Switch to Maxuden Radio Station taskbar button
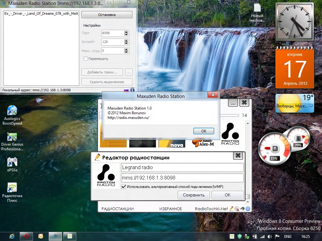The width and height of the screenshot is (322, 241). (55, 237)
